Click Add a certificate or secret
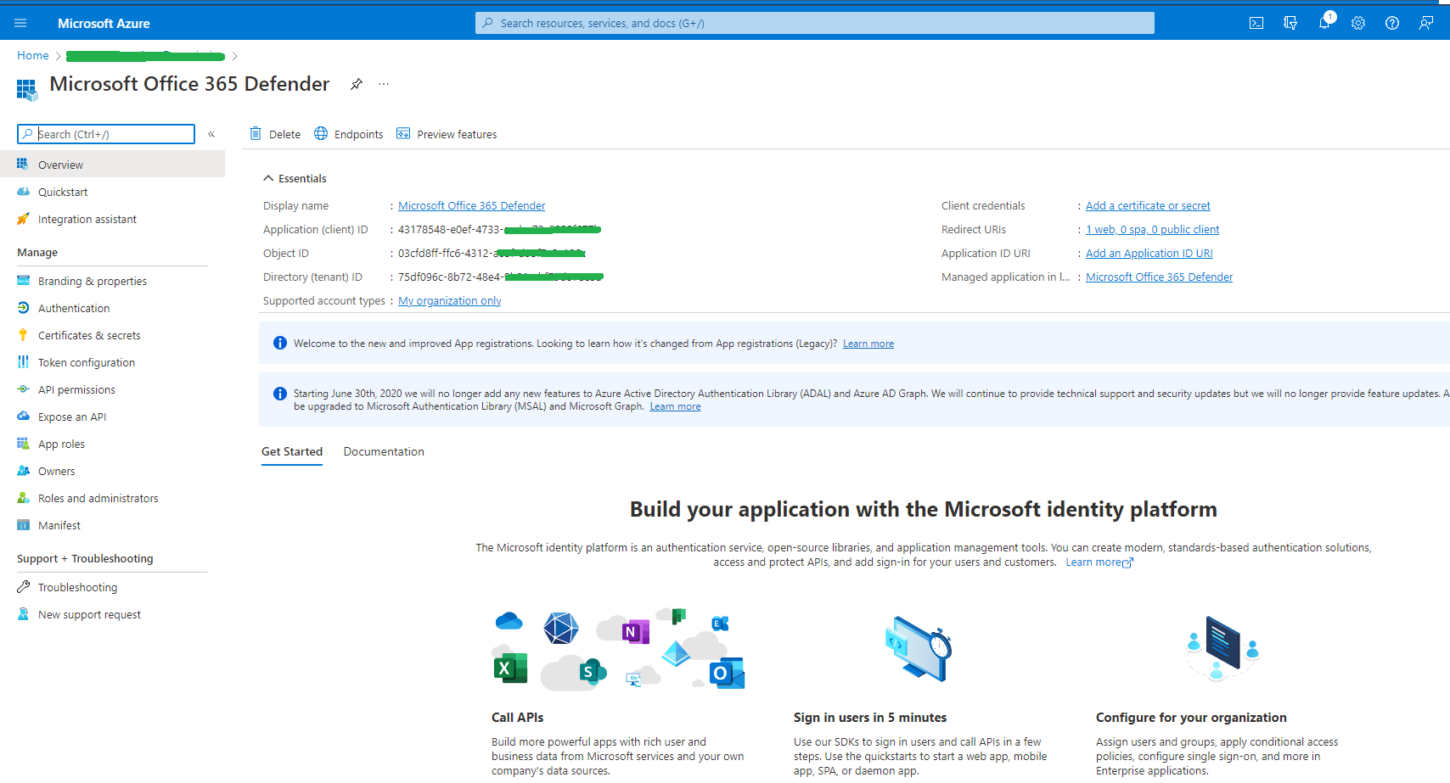Image resolution: width=1450 pixels, height=783 pixels. point(1148,205)
